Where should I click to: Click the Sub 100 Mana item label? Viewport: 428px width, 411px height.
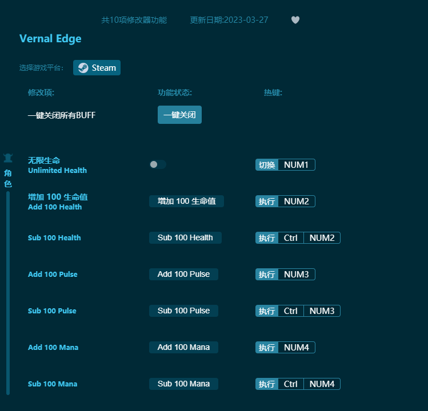53,384
